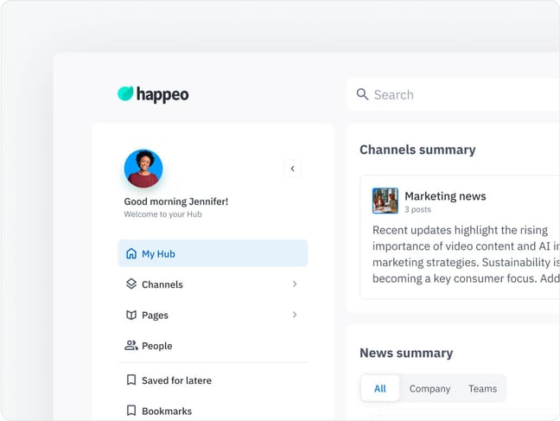
Task: Click the People icon in sidebar
Action: [x=131, y=346]
